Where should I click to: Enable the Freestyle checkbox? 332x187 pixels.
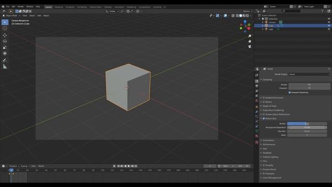coord(264,173)
